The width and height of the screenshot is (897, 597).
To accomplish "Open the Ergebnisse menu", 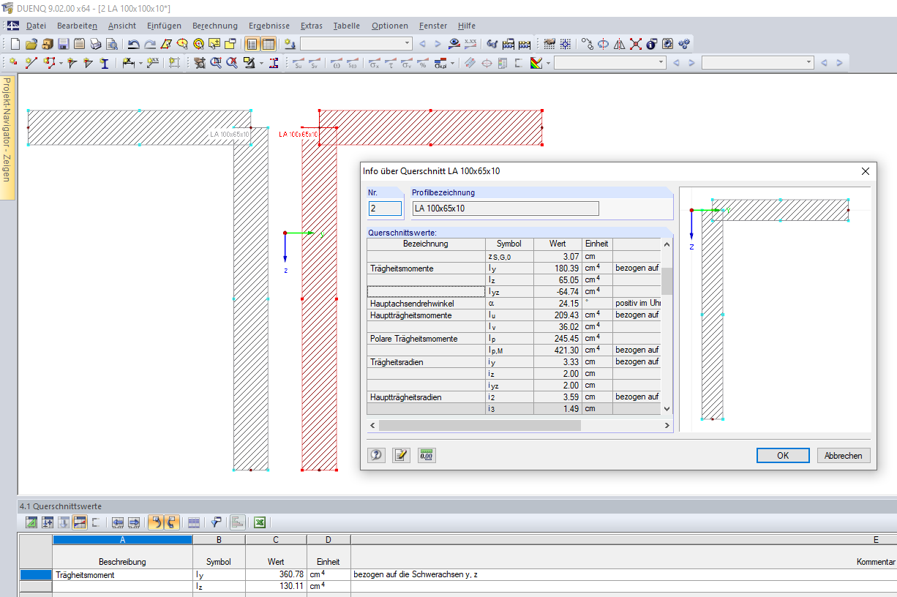I will click(270, 26).
